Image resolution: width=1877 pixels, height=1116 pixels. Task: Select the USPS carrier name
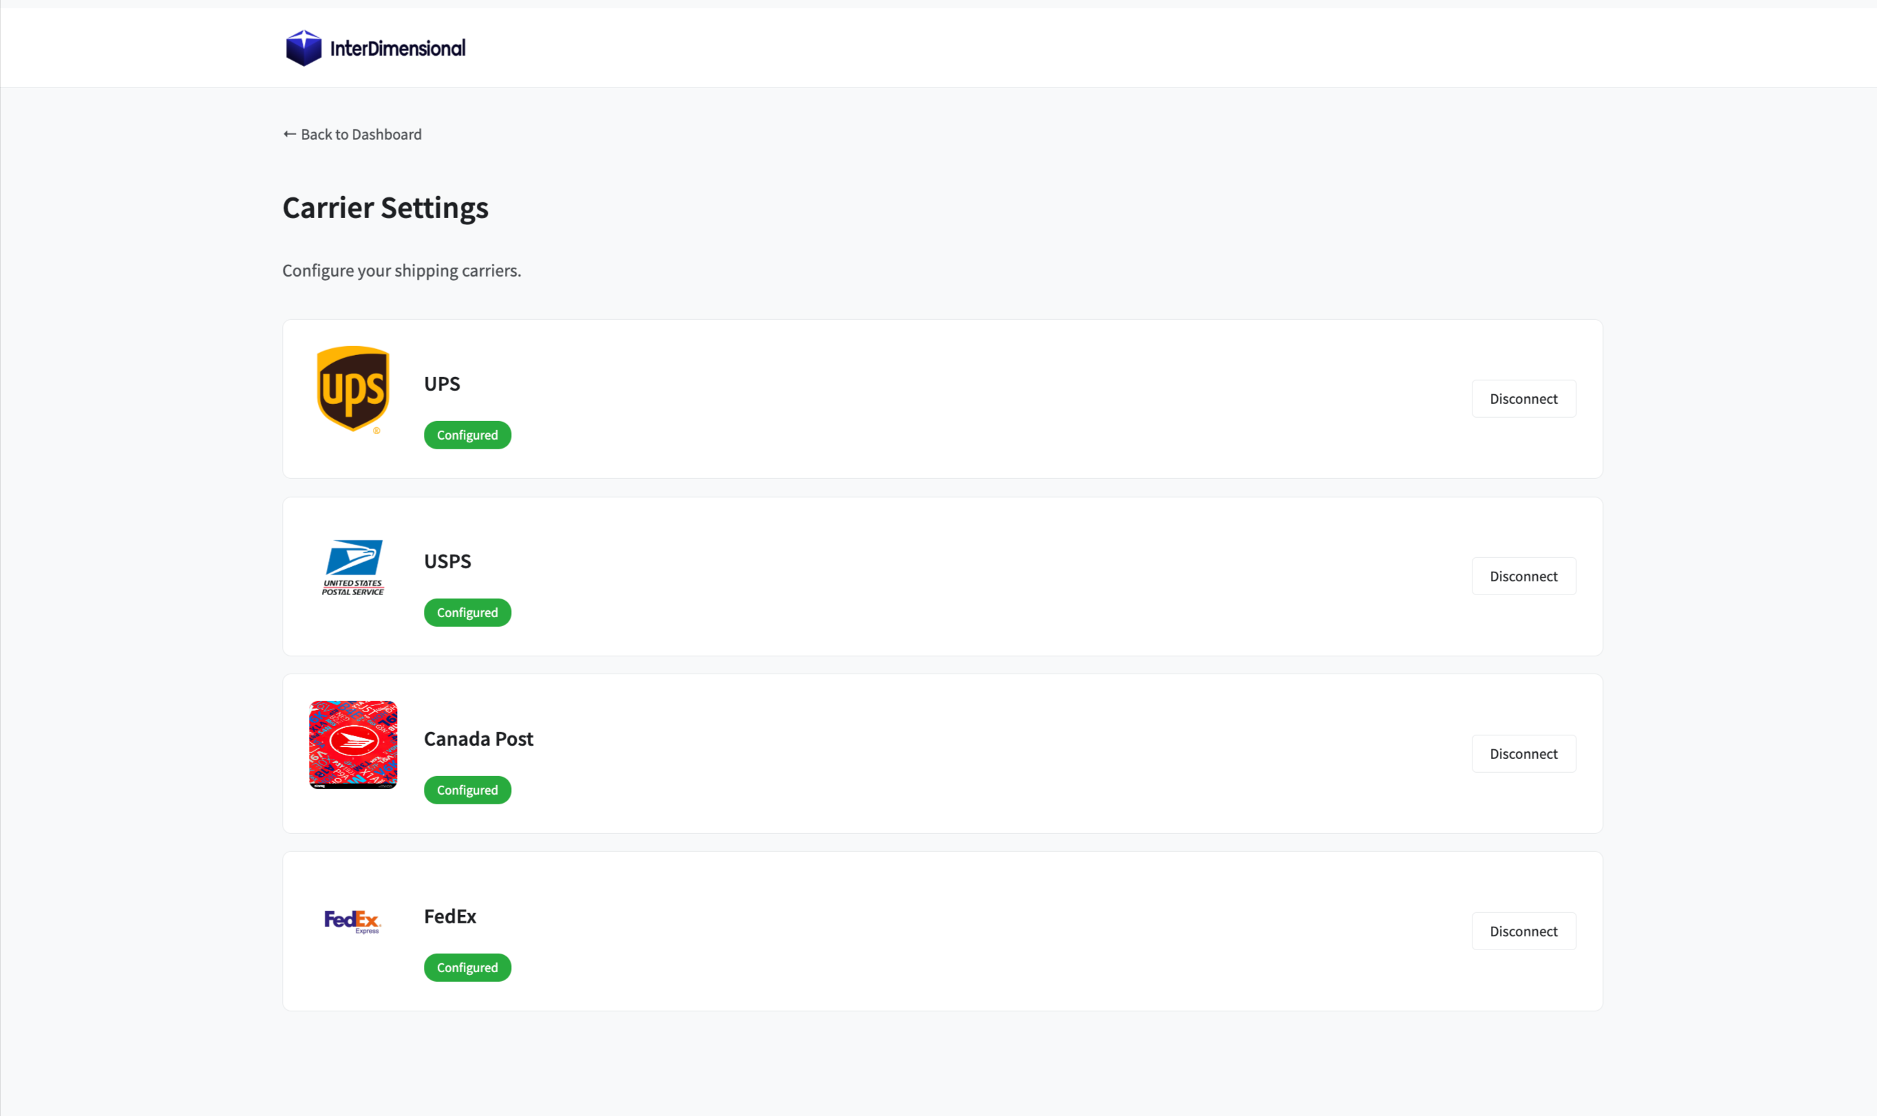pyautogui.click(x=447, y=561)
